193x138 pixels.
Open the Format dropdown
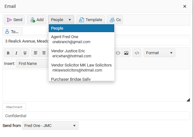click(x=159, y=53)
